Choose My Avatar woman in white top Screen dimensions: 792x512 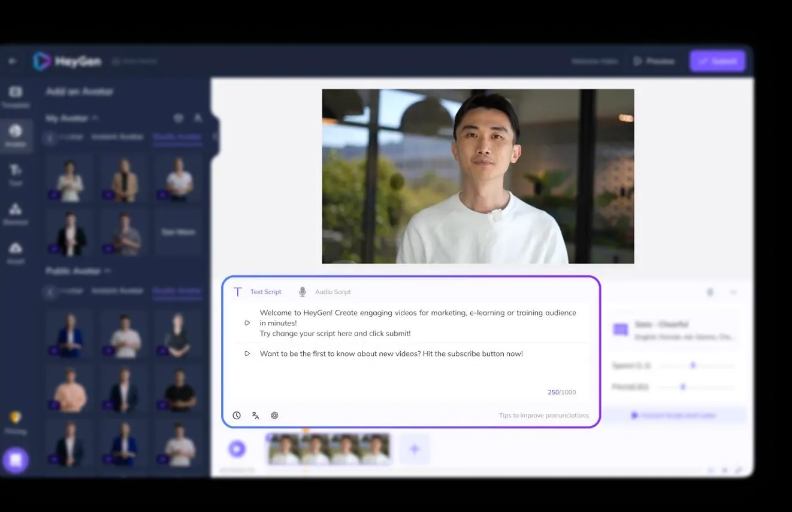pyautogui.click(x=70, y=179)
